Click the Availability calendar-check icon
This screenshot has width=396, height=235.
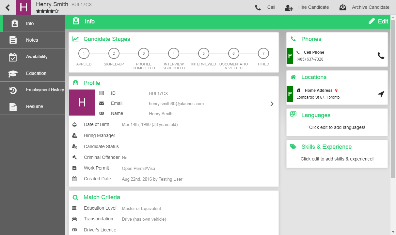point(13,57)
